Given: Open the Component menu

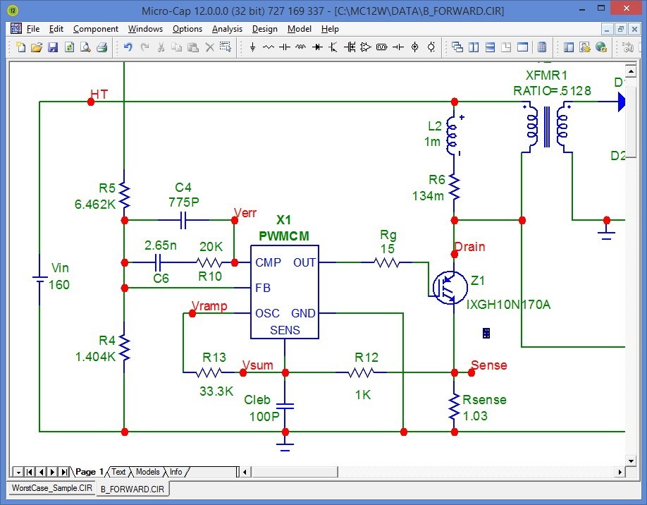Looking at the screenshot, I should (x=96, y=29).
